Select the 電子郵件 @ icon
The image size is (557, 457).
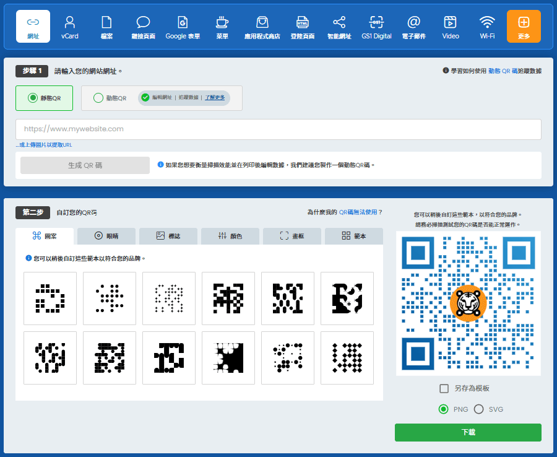click(414, 26)
